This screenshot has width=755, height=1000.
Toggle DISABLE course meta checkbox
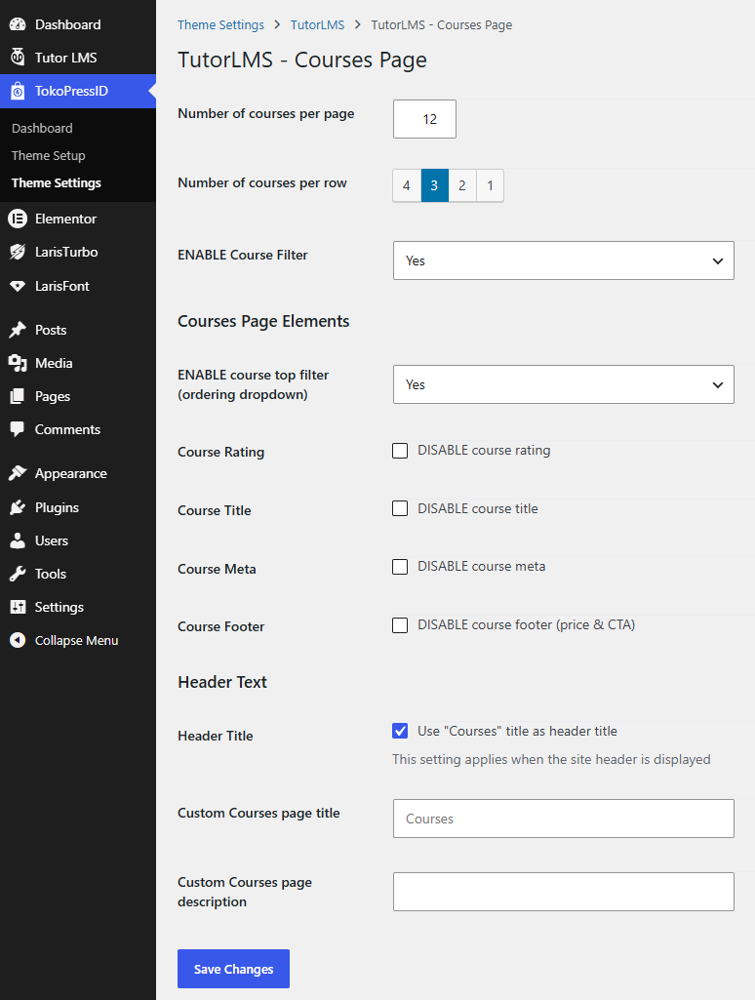point(400,566)
